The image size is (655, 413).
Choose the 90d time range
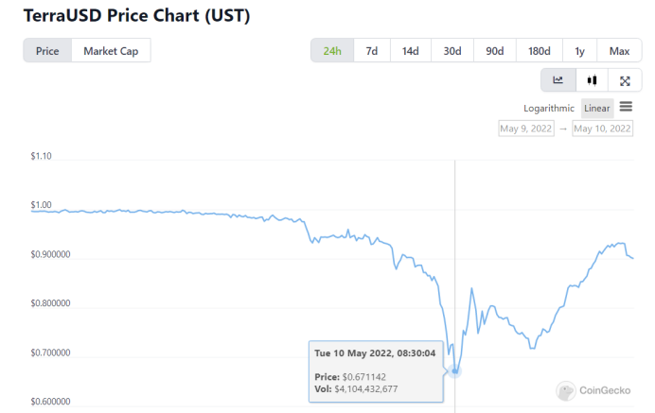click(x=495, y=51)
